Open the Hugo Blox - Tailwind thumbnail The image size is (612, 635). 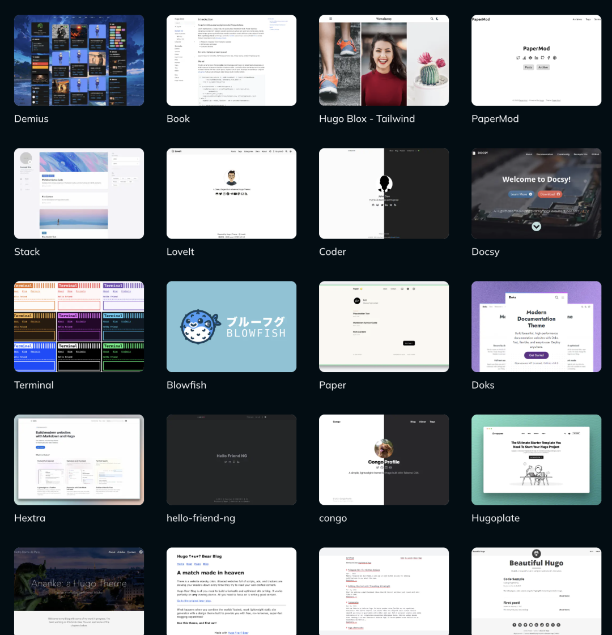click(384, 61)
